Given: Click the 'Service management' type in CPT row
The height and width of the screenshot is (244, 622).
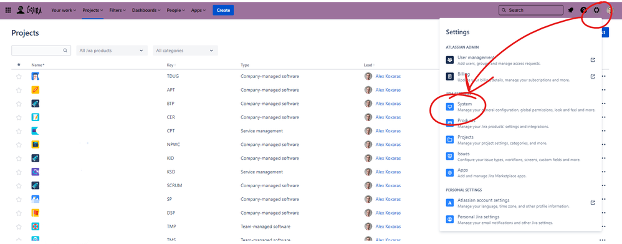Looking at the screenshot, I should 262,131.
